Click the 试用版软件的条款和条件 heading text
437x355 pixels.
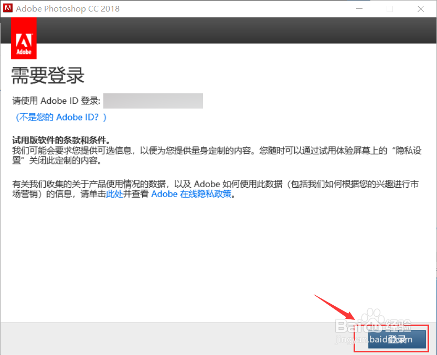[x=61, y=140]
